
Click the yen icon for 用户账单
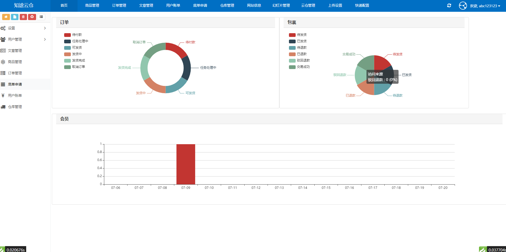pyautogui.click(x=3, y=96)
